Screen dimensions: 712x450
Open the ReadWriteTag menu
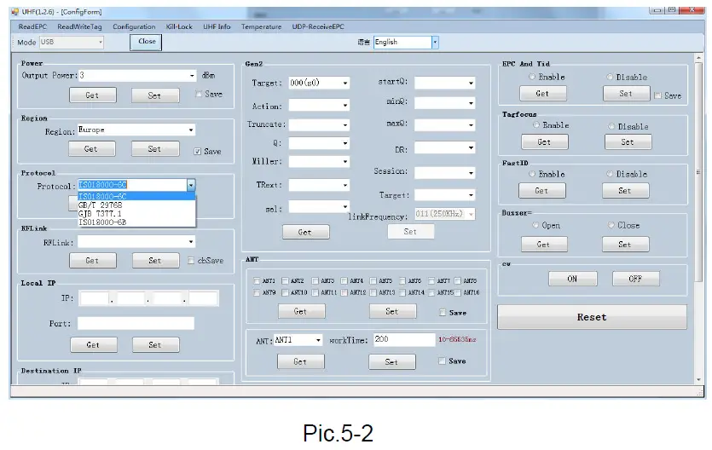[79, 26]
